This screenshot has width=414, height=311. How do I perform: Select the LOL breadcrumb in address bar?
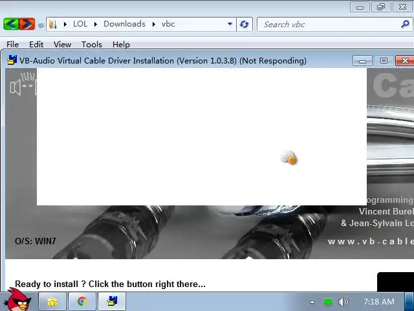point(80,24)
